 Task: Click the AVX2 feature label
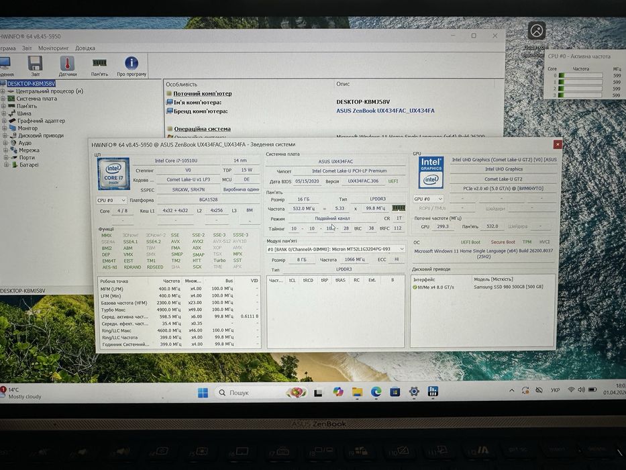click(x=198, y=242)
